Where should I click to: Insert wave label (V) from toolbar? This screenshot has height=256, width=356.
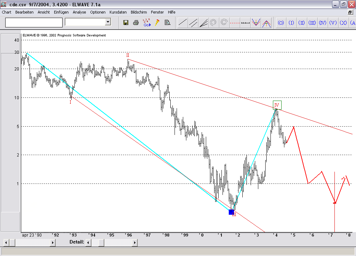tap(333, 23)
